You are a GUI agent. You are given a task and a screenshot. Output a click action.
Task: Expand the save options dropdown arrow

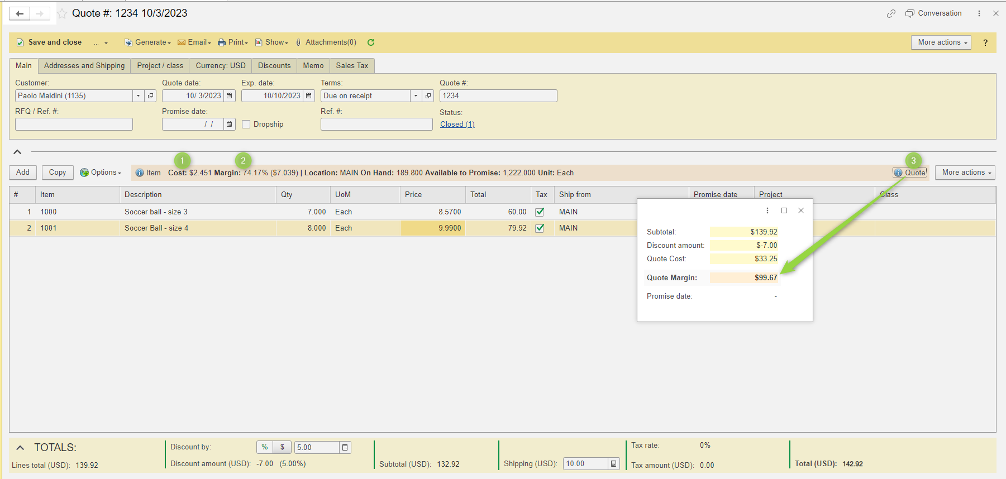pos(106,43)
